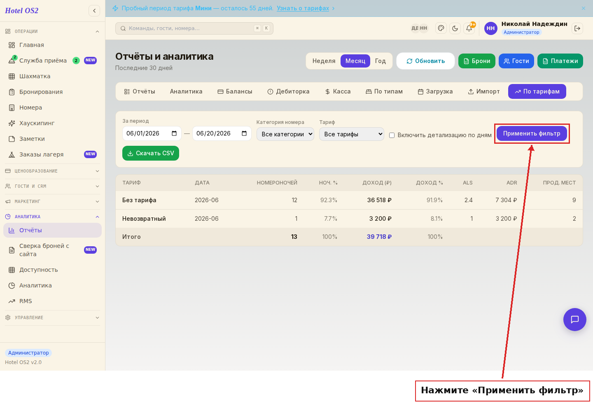Follow the «Узнать о тарифах» link

coord(303,8)
